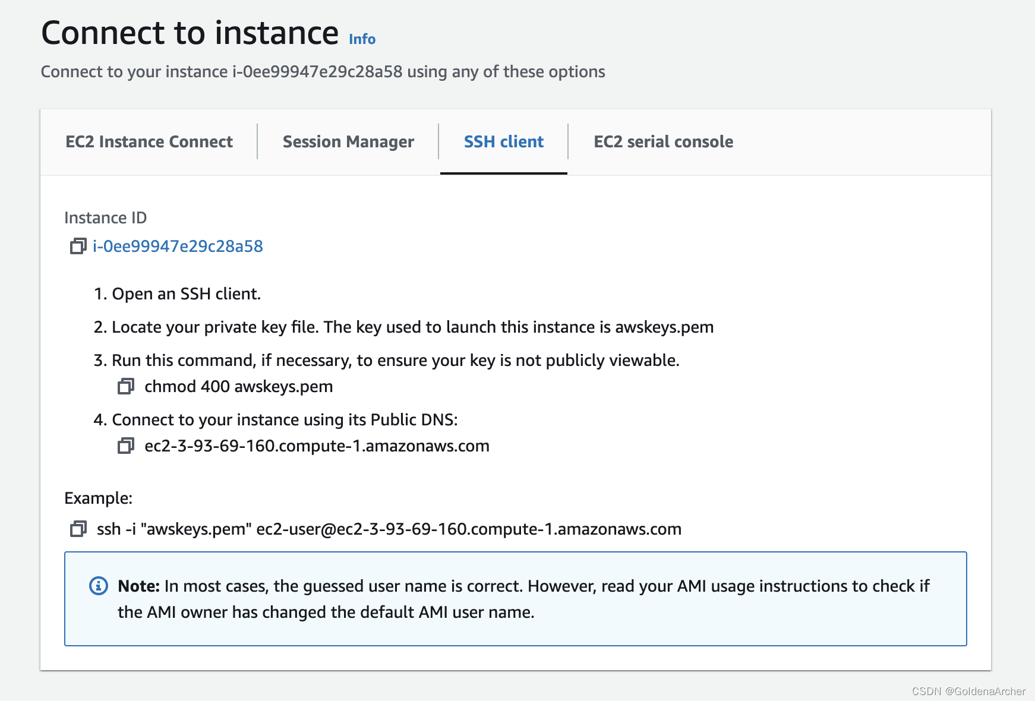Click the Note text about the AMI user name
This screenshot has width=1035, height=701.
click(x=523, y=599)
